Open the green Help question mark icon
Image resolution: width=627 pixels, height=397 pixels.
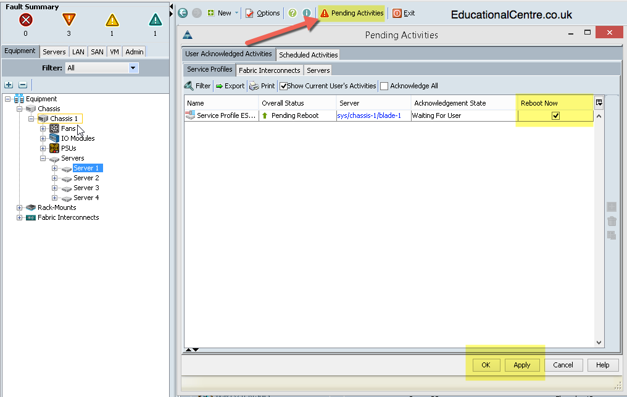[293, 13]
